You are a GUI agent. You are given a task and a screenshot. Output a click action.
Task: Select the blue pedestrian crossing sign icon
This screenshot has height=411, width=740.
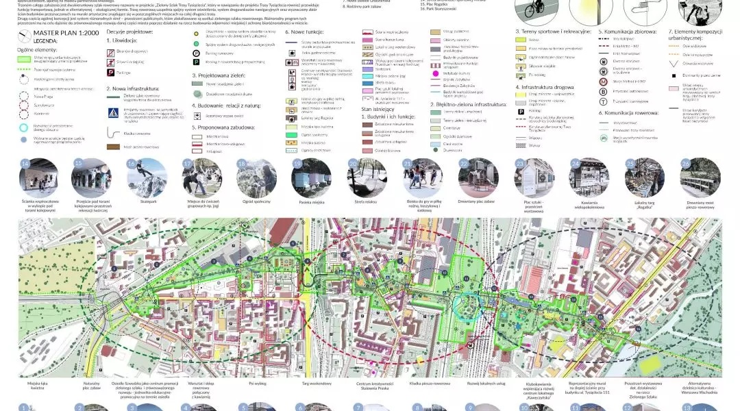pyautogui.click(x=113, y=113)
